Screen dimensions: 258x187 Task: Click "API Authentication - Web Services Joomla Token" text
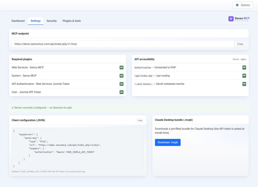41,84
